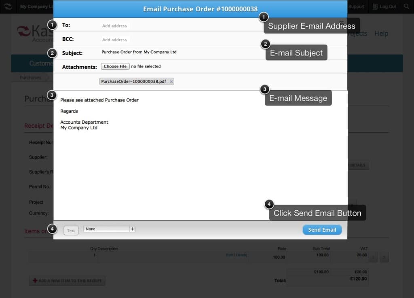Click into the Subject text field
The height and width of the screenshot is (298, 414).
pos(178,52)
